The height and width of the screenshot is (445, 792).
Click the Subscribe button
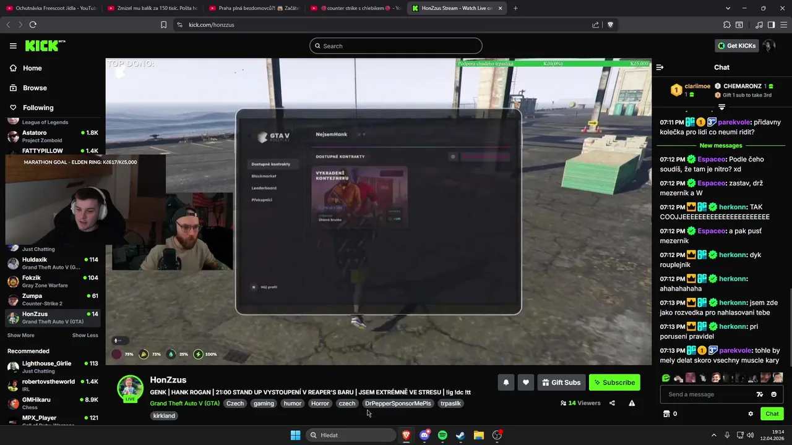pos(614,383)
